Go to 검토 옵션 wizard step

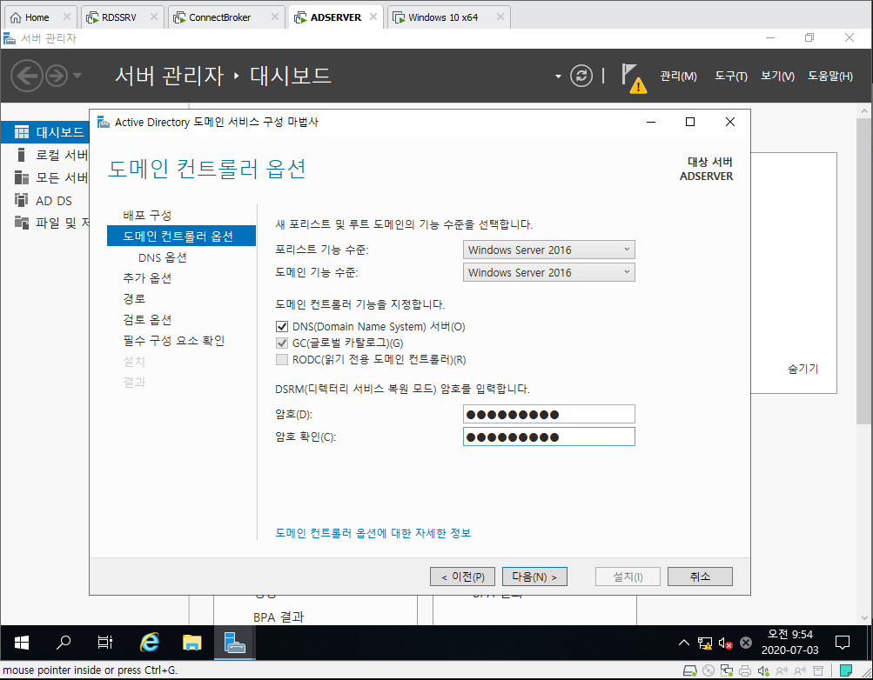point(147,320)
